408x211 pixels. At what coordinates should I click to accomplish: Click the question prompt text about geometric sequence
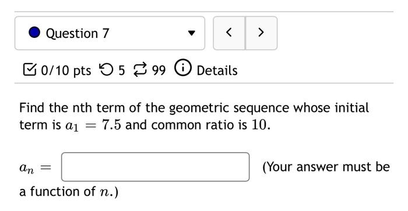click(x=194, y=117)
